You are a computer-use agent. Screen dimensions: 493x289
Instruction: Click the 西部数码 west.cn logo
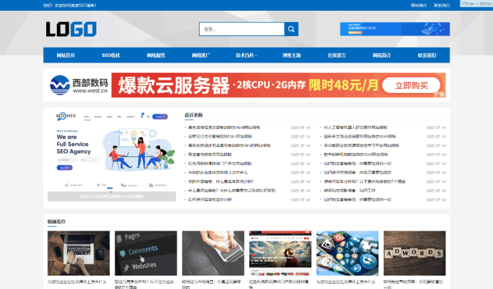[79, 86]
